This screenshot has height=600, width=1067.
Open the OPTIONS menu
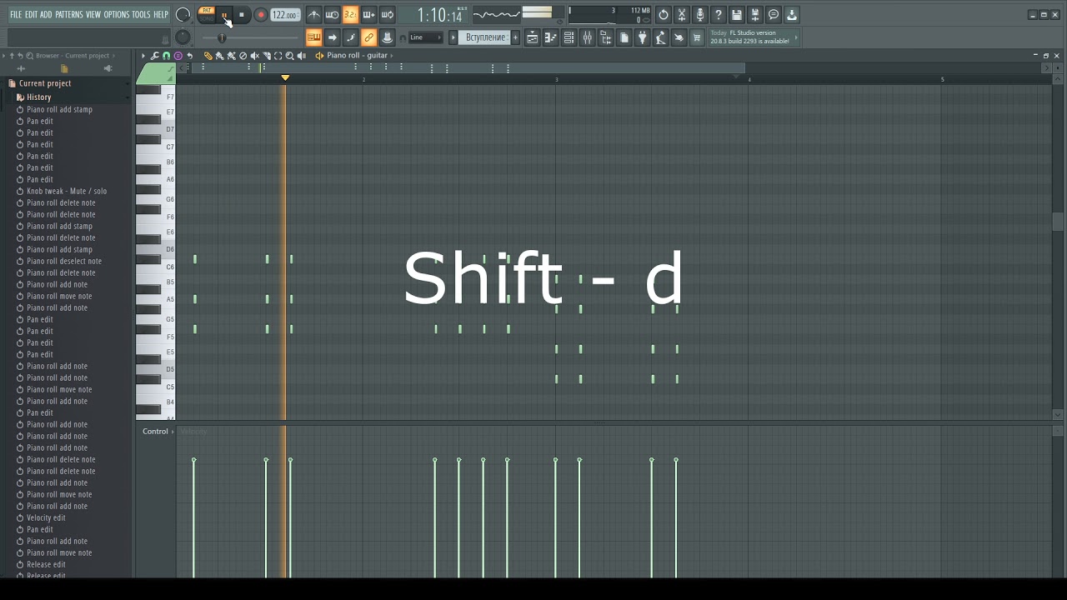[117, 14]
